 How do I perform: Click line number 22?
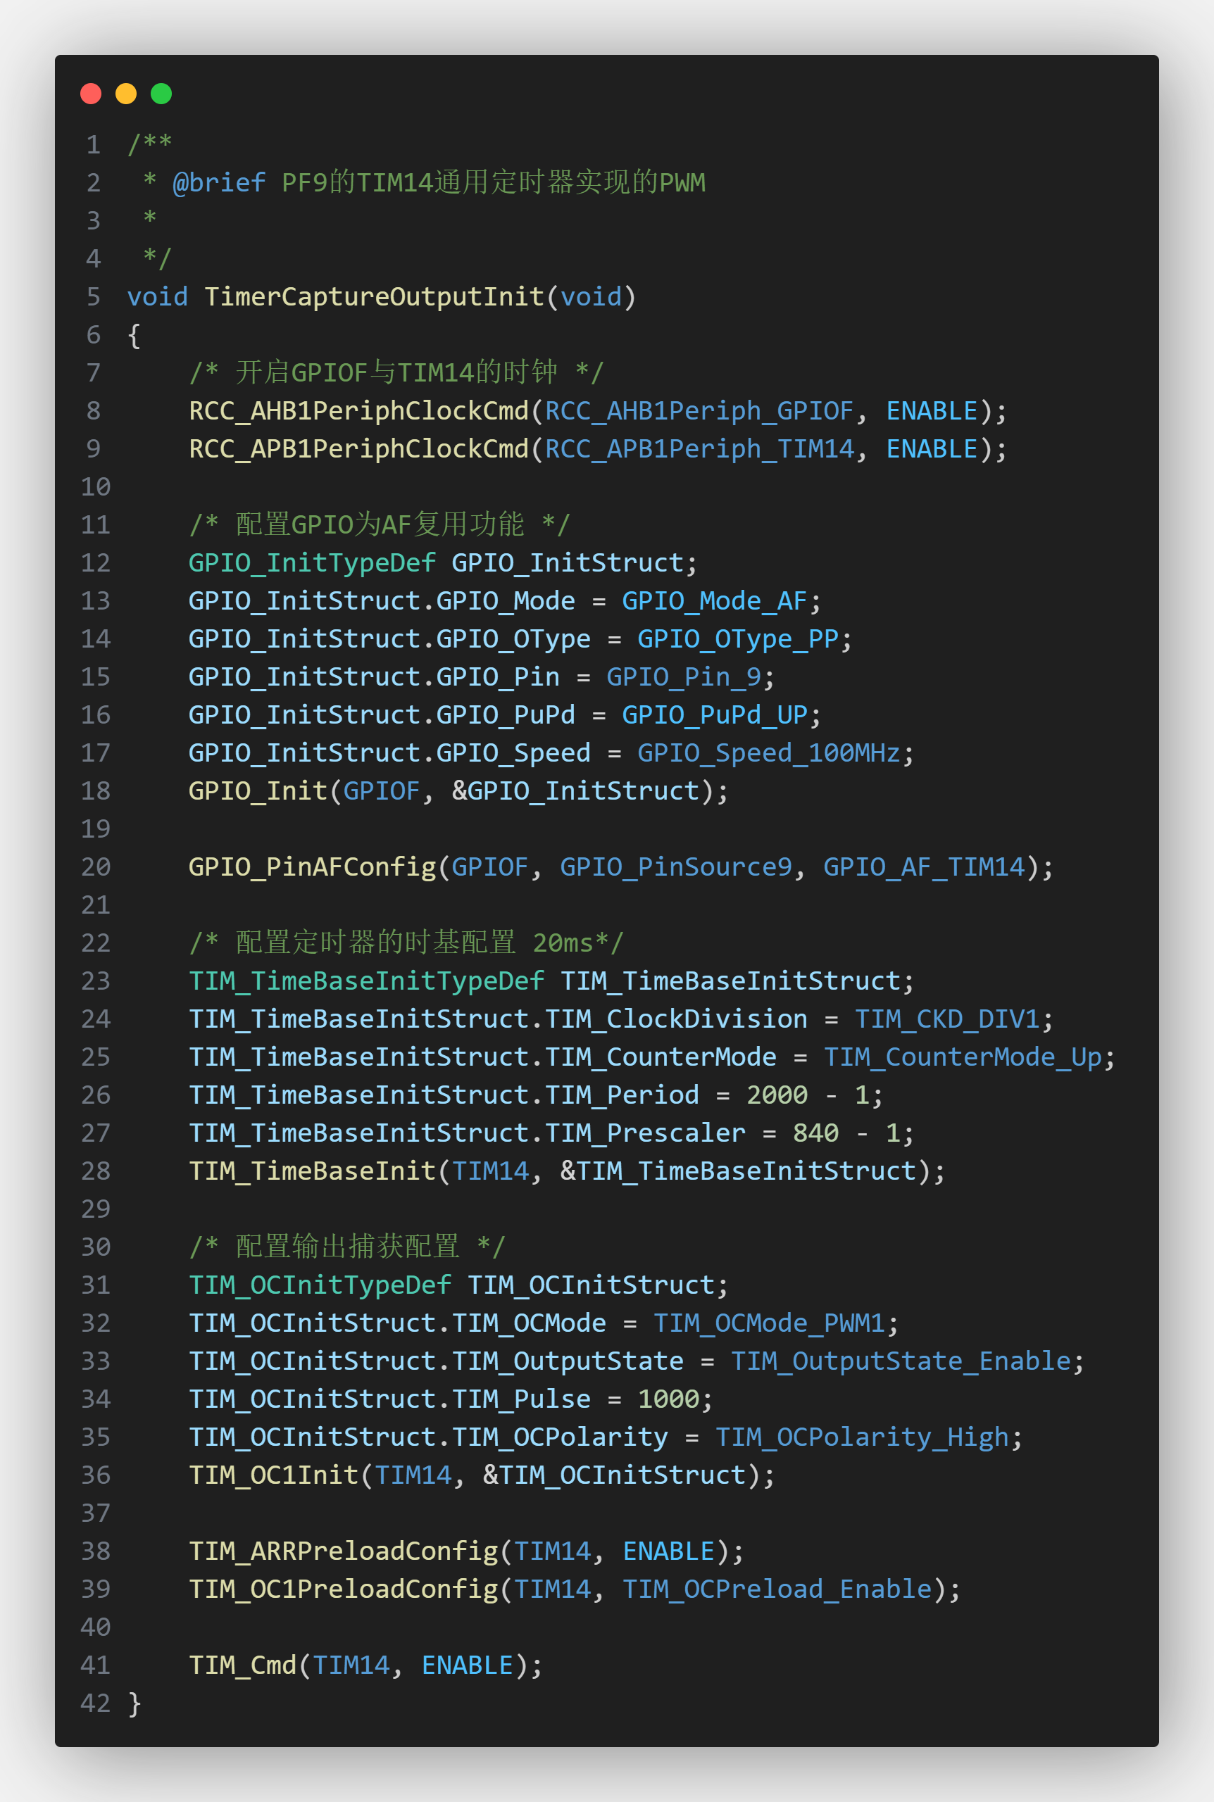(x=96, y=943)
